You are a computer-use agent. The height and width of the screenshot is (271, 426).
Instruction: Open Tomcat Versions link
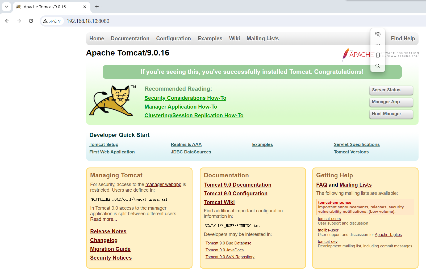point(351,152)
